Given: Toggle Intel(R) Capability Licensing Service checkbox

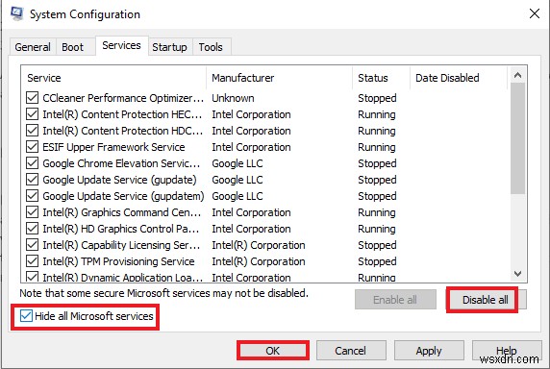Looking at the screenshot, I should pyautogui.click(x=33, y=245).
